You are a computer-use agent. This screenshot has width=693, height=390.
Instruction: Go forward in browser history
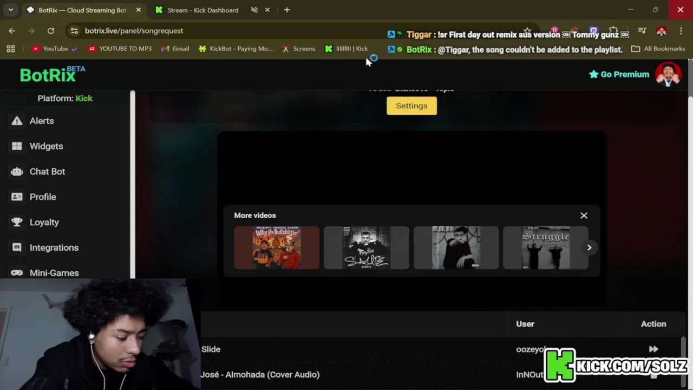tap(31, 31)
